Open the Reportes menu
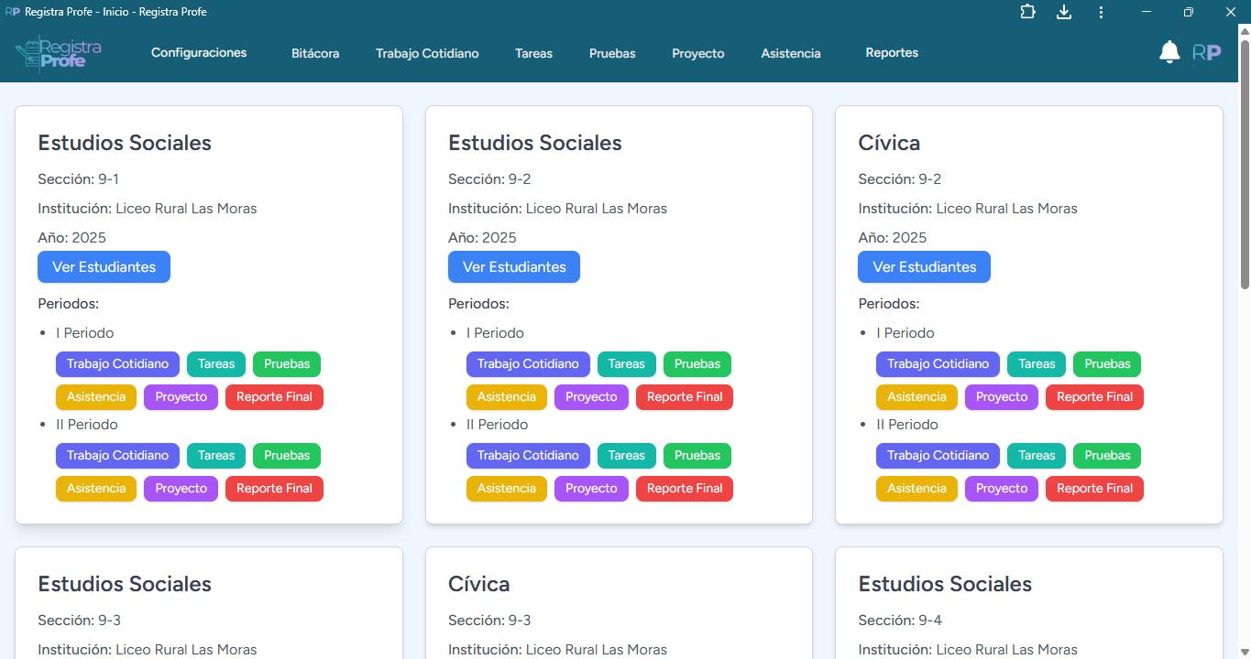The image size is (1251, 659). [892, 53]
